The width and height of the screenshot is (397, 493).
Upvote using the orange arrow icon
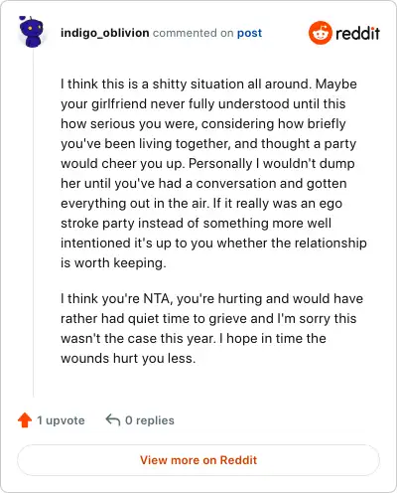(25, 420)
